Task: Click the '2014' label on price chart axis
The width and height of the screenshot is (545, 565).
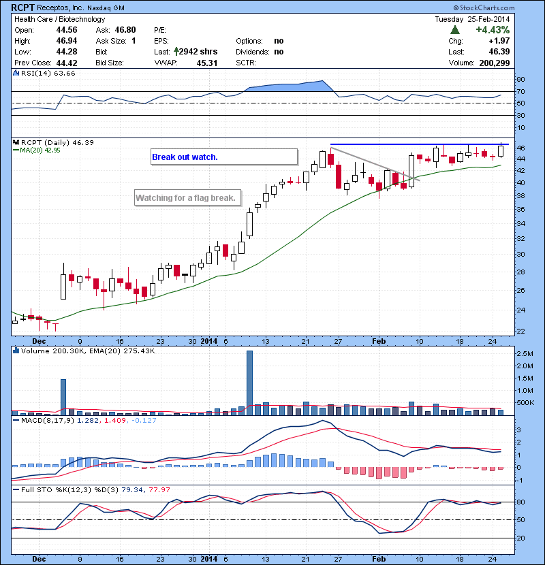Action: pyautogui.click(x=209, y=341)
